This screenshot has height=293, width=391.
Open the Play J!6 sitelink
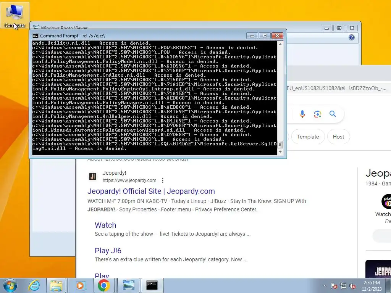108,251
